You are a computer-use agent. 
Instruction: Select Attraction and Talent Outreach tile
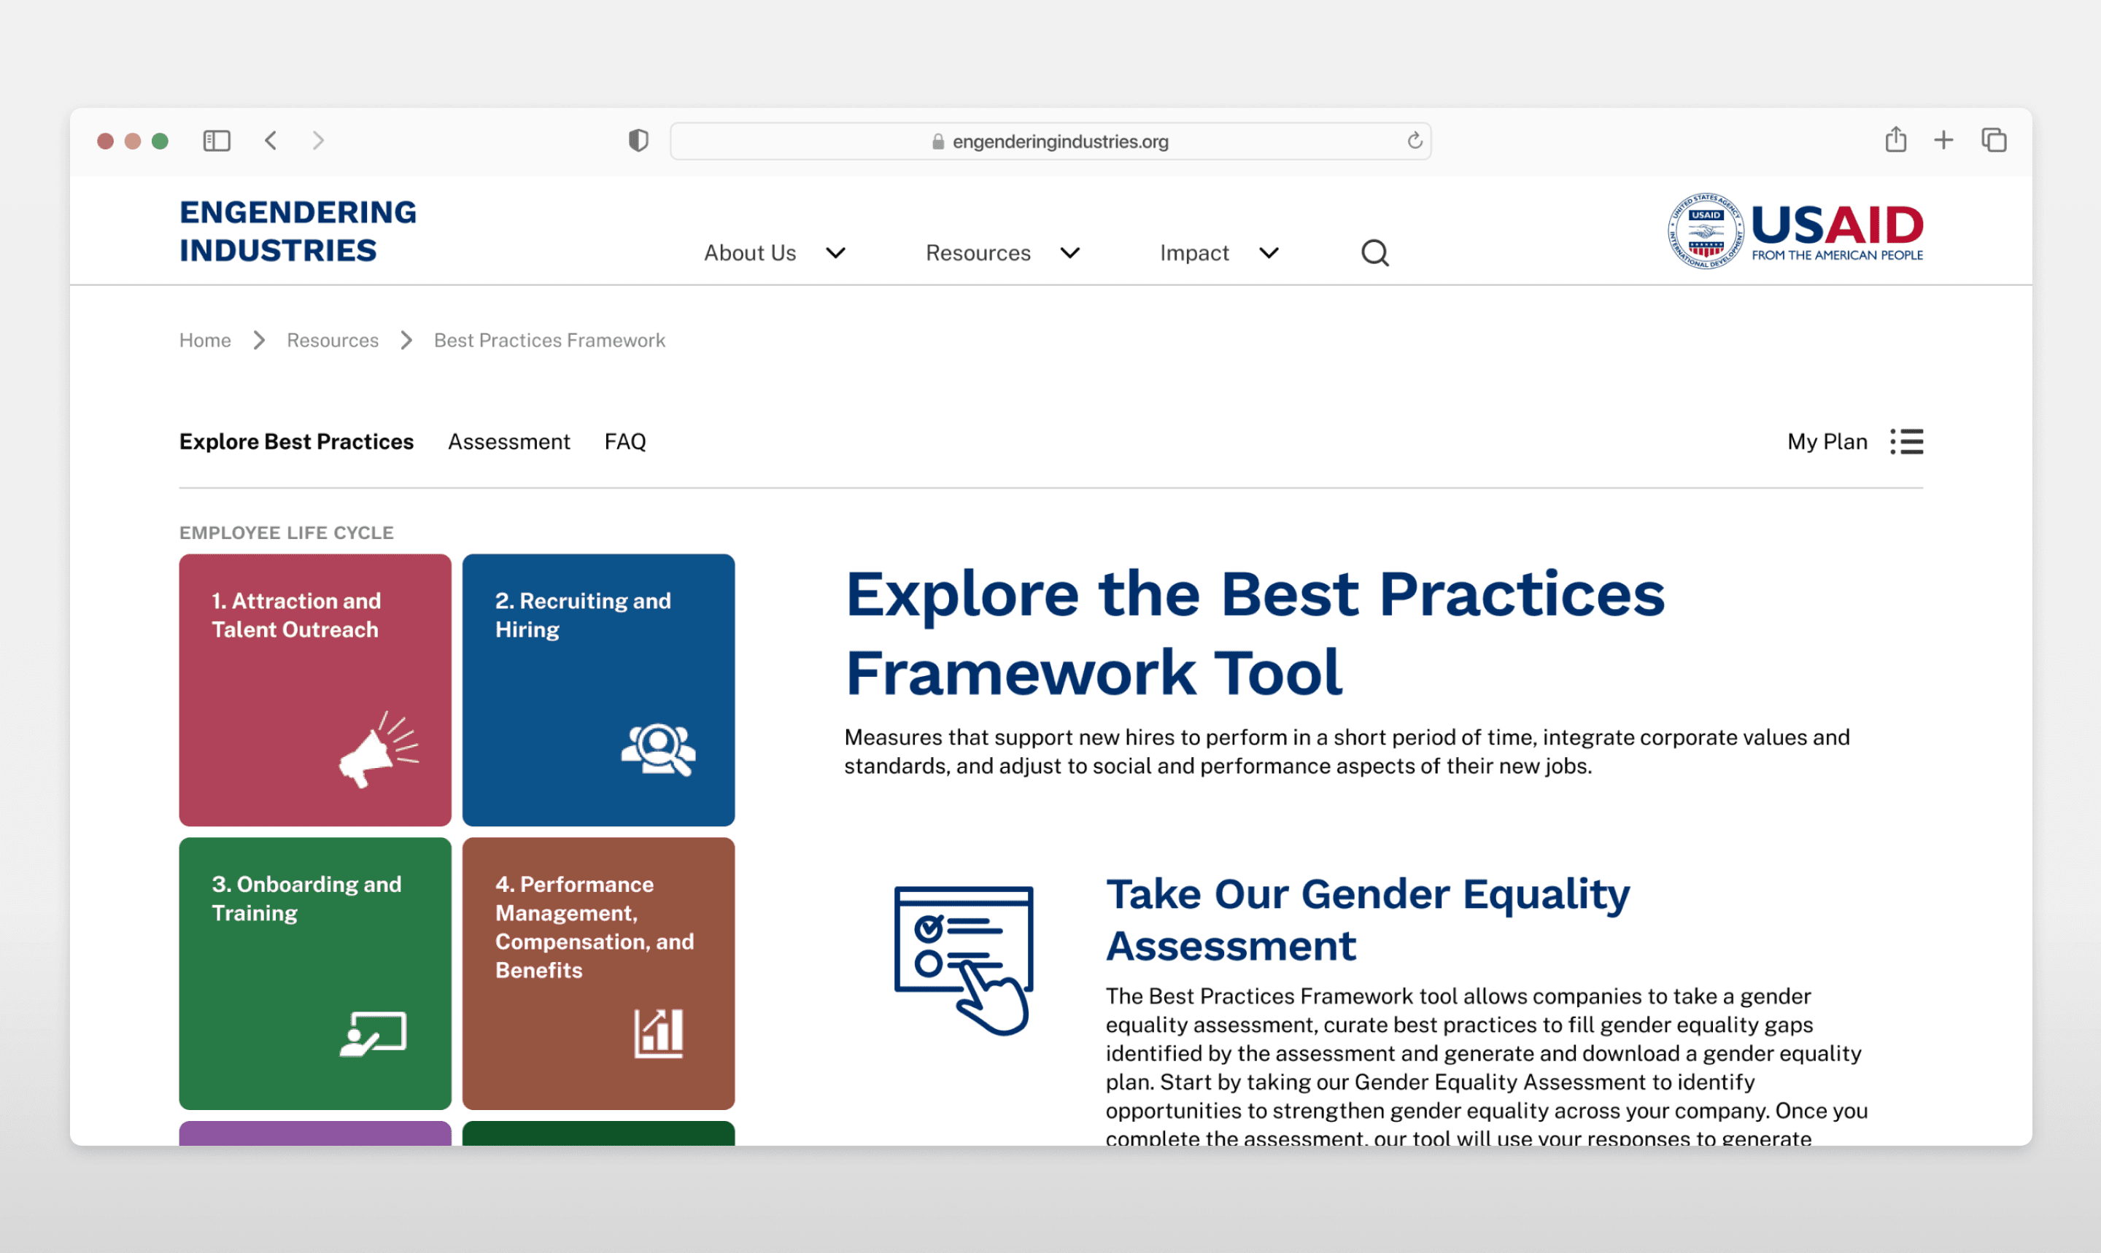[315, 689]
